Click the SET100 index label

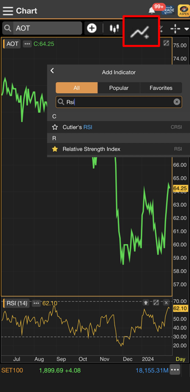12,370
